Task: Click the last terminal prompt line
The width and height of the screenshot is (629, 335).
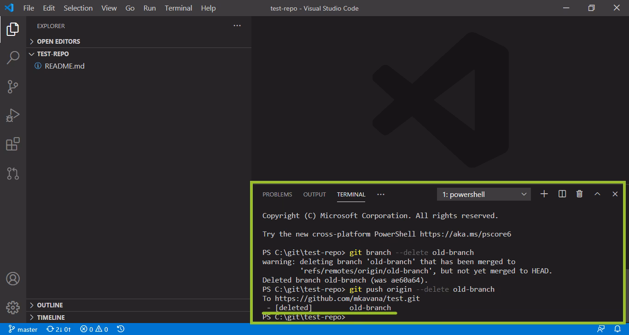Action: pyautogui.click(x=303, y=317)
